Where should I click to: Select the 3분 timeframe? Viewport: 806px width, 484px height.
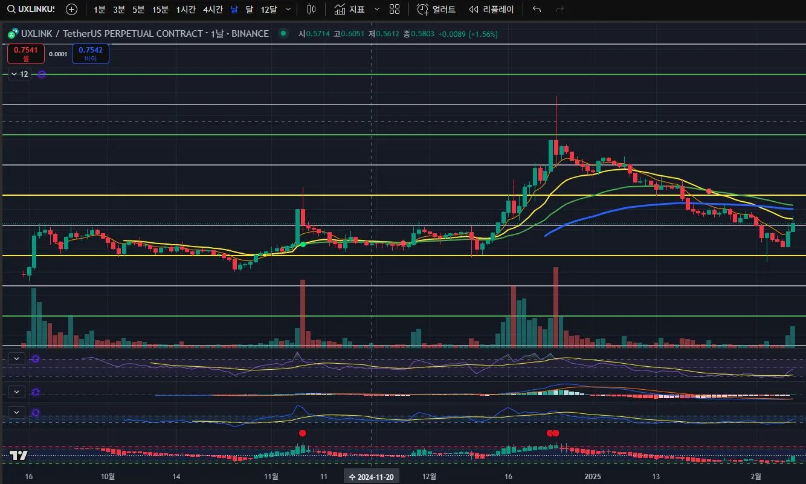click(119, 9)
